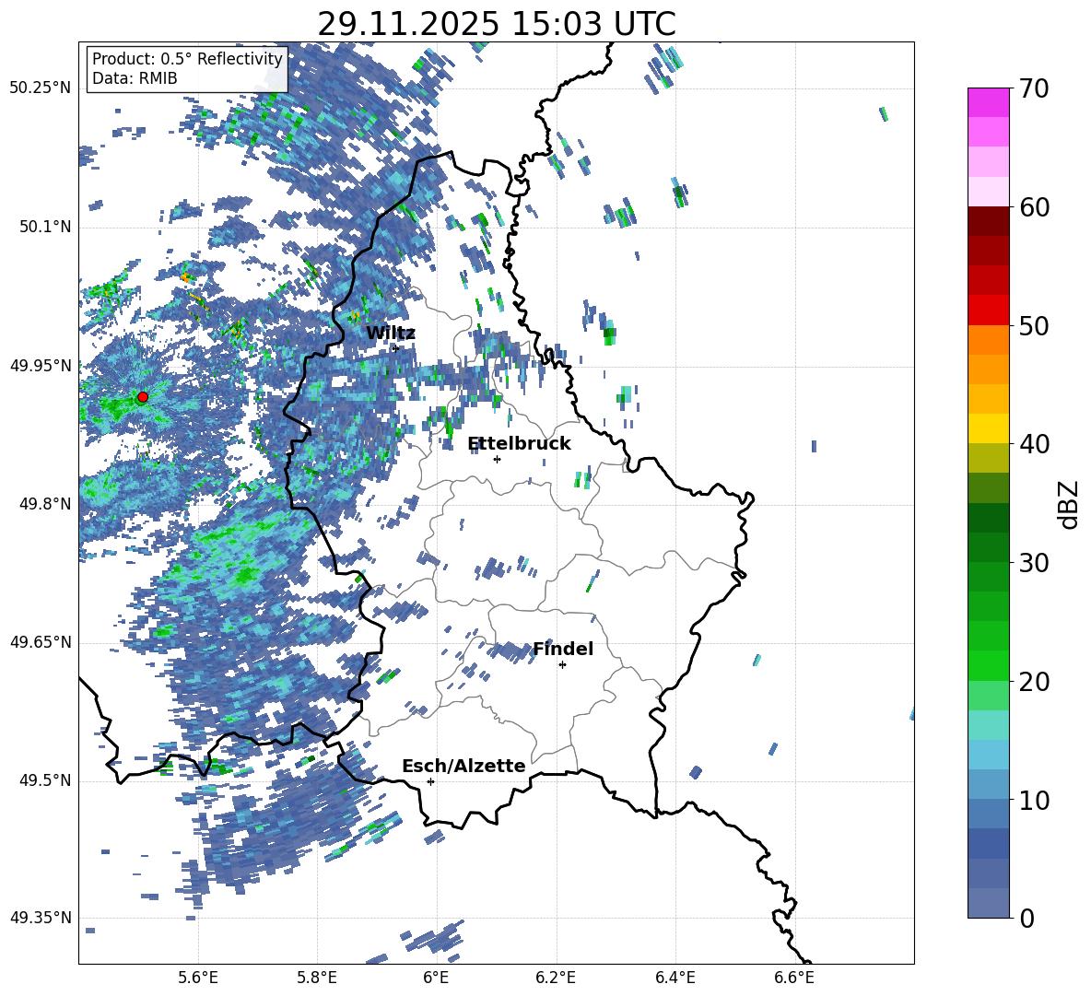This screenshot has width=1091, height=996.
Task: Click the dark maroon colorbar segment
Action: coord(988,221)
